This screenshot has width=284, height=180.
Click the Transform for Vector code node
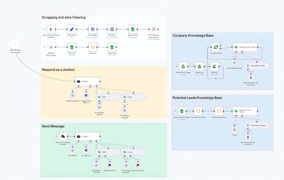[x=198, y=111]
